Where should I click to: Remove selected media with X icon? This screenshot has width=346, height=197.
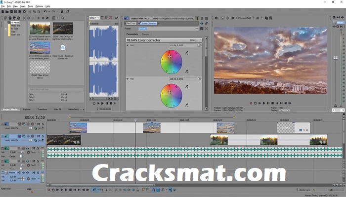coord(24,18)
